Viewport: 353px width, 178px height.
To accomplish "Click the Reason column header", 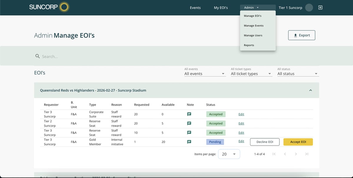I will pyautogui.click(x=116, y=105).
